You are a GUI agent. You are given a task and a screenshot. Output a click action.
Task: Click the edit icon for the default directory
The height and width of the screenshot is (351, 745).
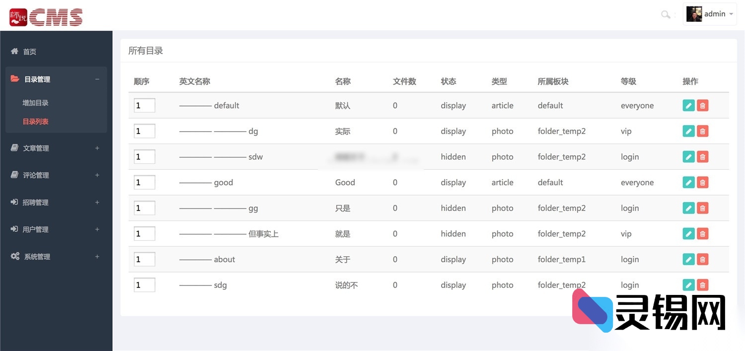click(x=688, y=105)
